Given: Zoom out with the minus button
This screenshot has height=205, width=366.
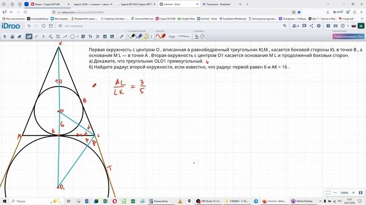Looking at the screenshot, I should pos(336,192).
